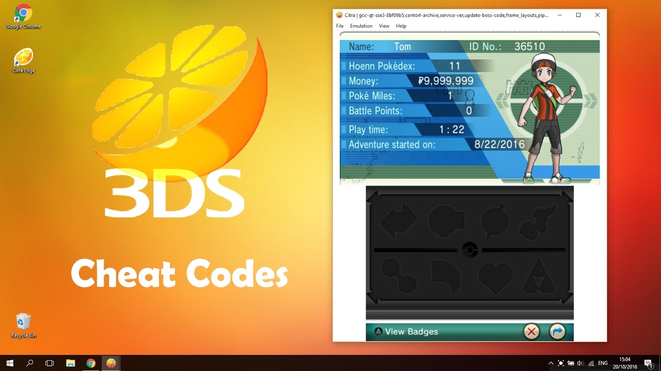Viewport: 661px width, 371px height.
Task: Click the Battle Points row label
Action: click(x=375, y=111)
